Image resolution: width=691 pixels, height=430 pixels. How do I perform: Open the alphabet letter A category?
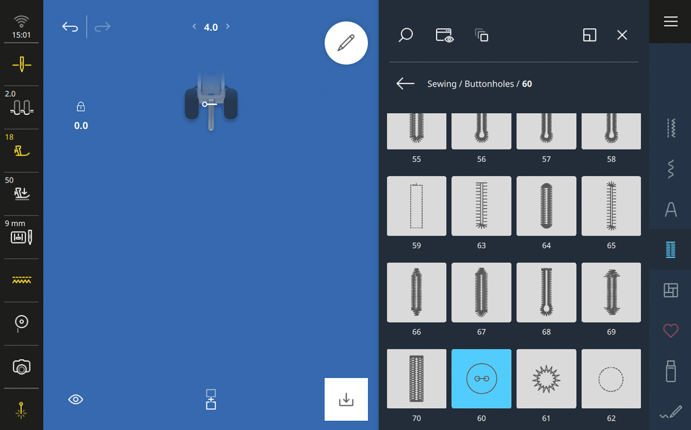click(x=670, y=210)
